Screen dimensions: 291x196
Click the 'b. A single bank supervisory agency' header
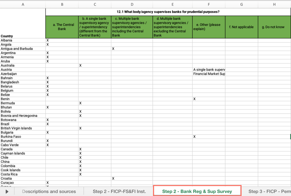pos(95,27)
